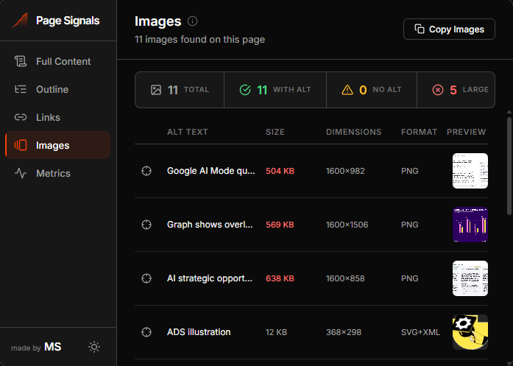Viewport: 513px width, 366px height.
Task: Open the ADS illustration preview thumbnail
Action: click(470, 332)
